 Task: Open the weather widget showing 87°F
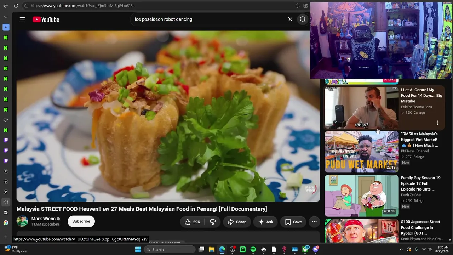point(16,250)
